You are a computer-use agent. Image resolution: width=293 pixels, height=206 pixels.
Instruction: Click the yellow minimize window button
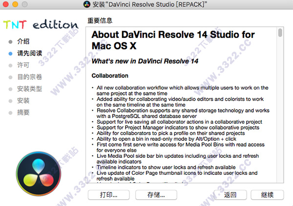click(15, 4)
